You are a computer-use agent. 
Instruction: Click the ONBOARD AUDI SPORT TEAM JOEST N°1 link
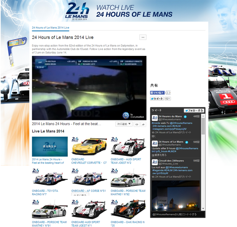pos(86,224)
